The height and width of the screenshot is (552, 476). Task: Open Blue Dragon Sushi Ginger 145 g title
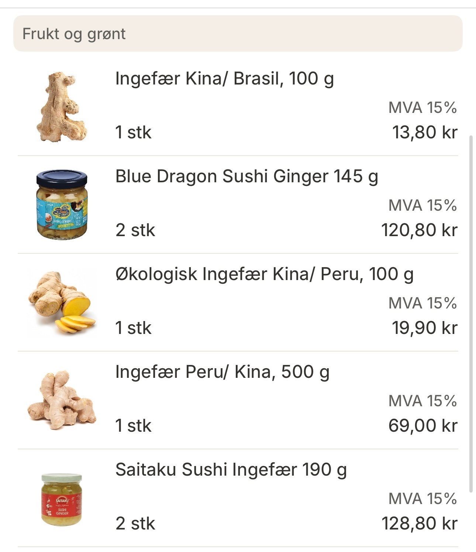246,176
